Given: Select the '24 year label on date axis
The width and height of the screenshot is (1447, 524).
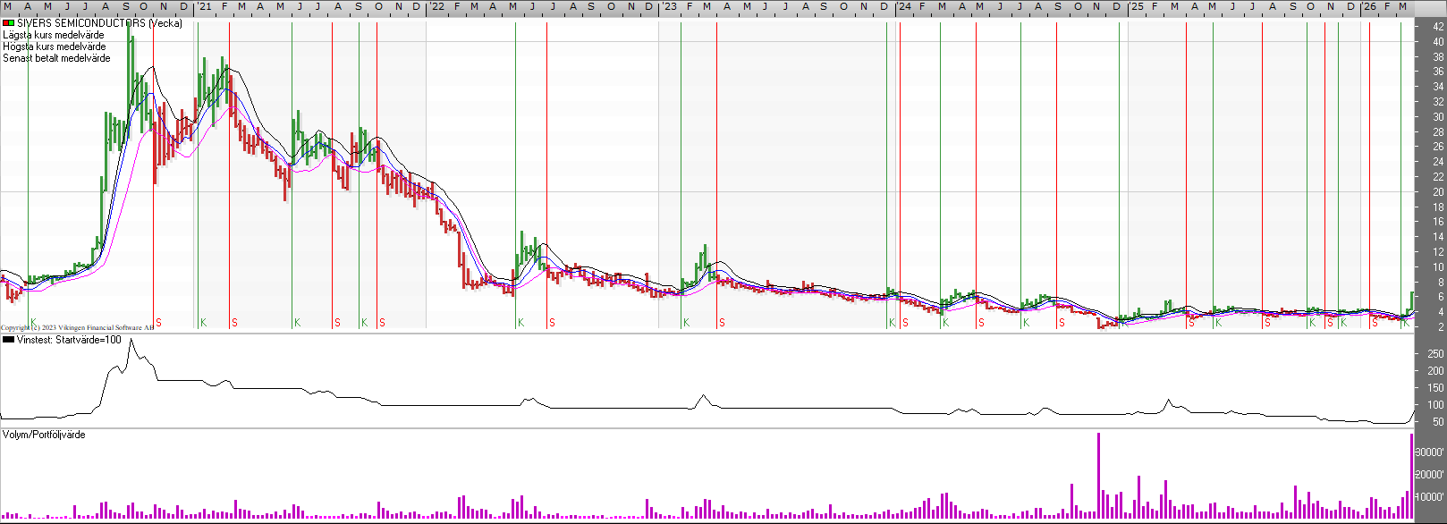Looking at the screenshot, I should tap(904, 6).
